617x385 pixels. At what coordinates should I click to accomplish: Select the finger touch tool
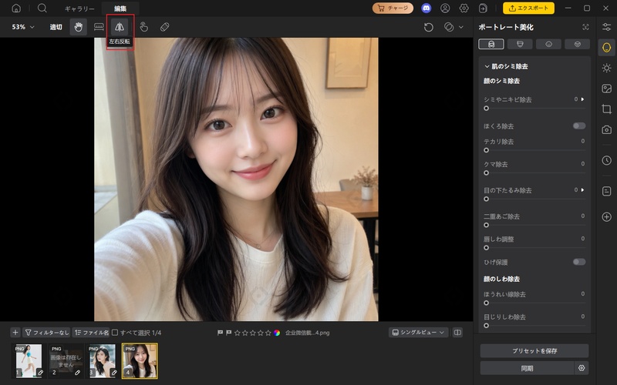pyautogui.click(x=144, y=27)
